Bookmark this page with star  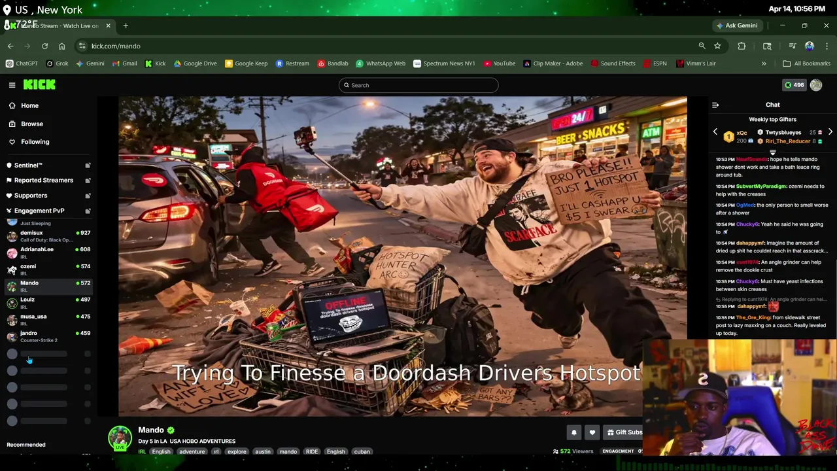717,46
